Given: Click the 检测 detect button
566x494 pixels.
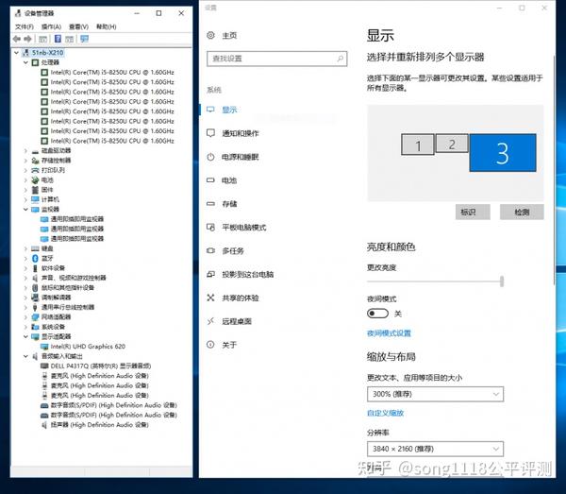Looking at the screenshot, I should pyautogui.click(x=522, y=212).
